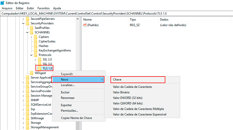Select the SrpExtensionConfig tree item

click(41, 114)
